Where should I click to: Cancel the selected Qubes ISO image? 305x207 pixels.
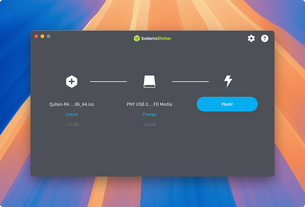72,114
